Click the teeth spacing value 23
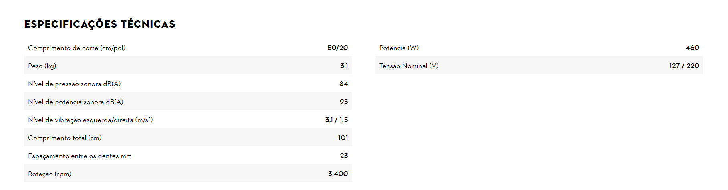The height and width of the screenshot is (190, 728). [x=343, y=156]
